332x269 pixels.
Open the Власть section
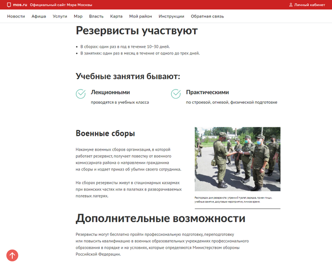[96, 16]
